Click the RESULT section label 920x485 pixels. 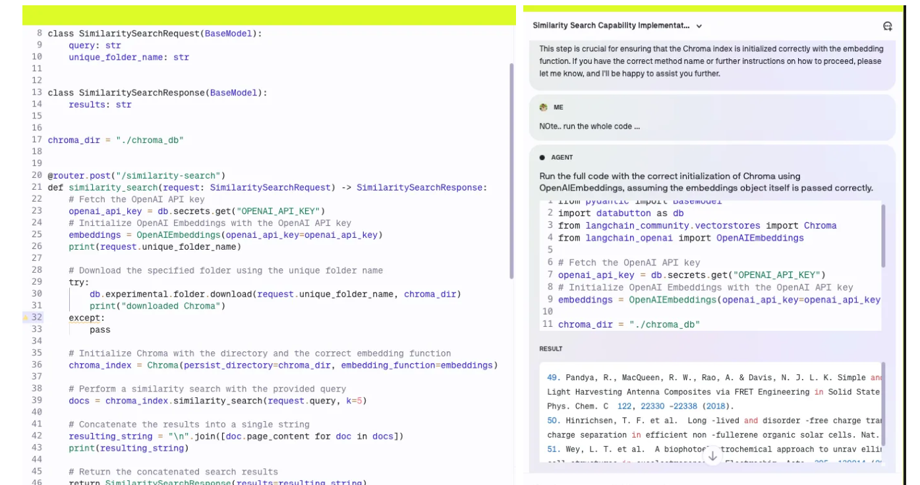(x=551, y=349)
